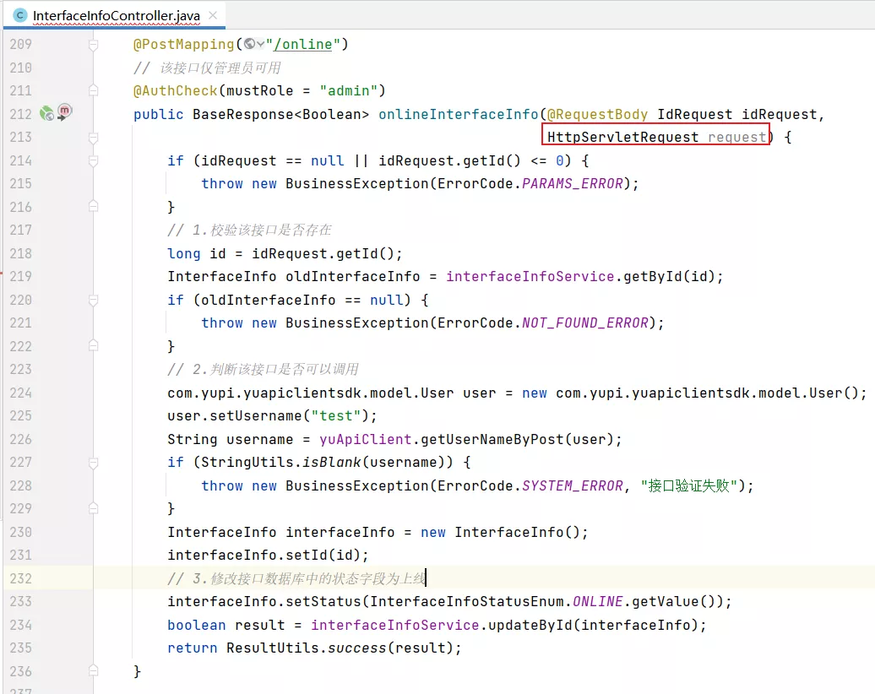This screenshot has height=694, width=875.
Task: Toggle the fold end marker at line 216
Action: click(x=94, y=206)
